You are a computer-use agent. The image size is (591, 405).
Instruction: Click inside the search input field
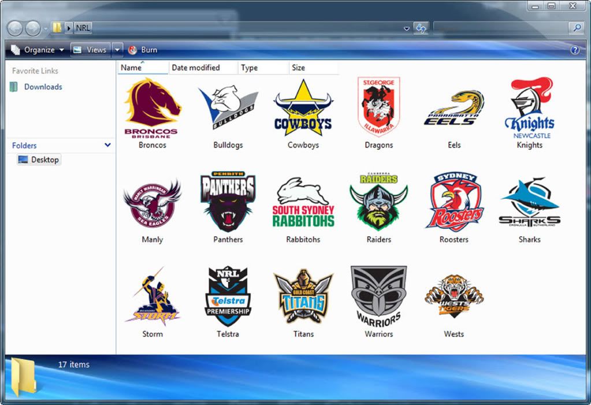coord(501,28)
